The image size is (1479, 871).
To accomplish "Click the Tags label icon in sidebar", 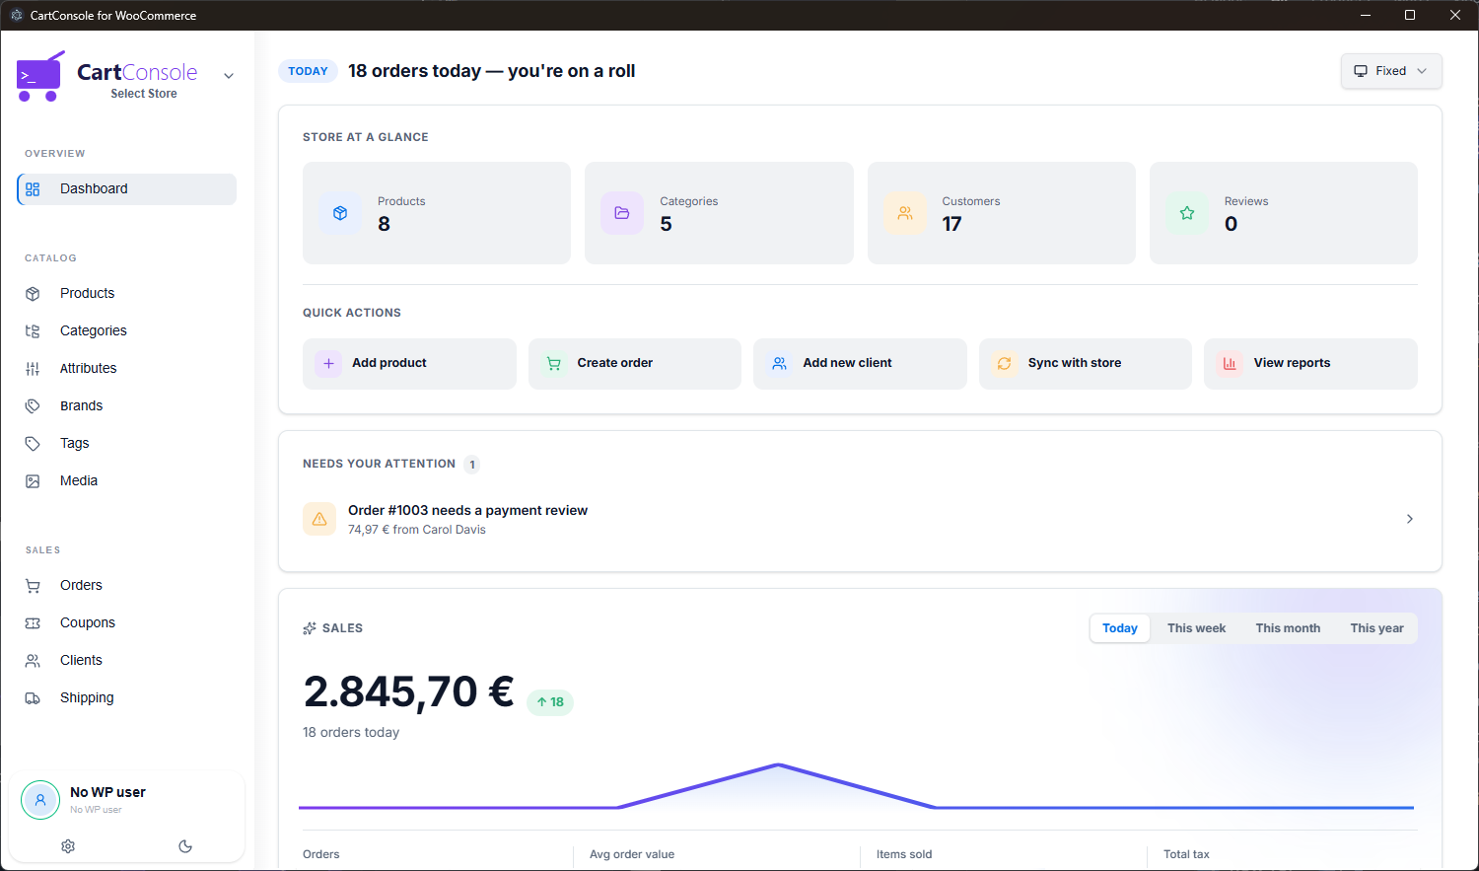I will (x=33, y=444).
